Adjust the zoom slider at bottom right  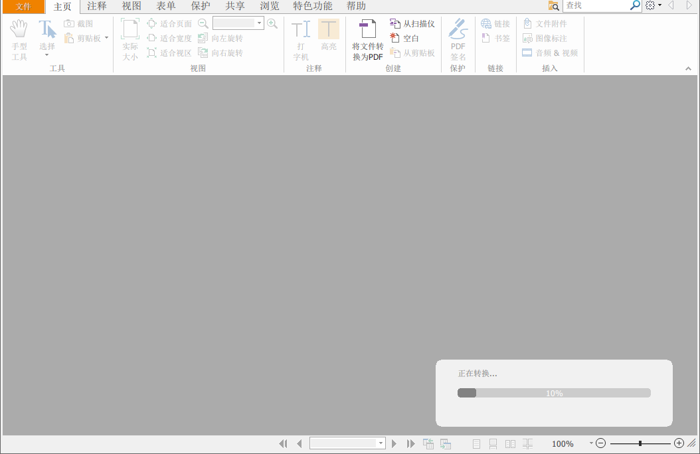[x=640, y=443]
